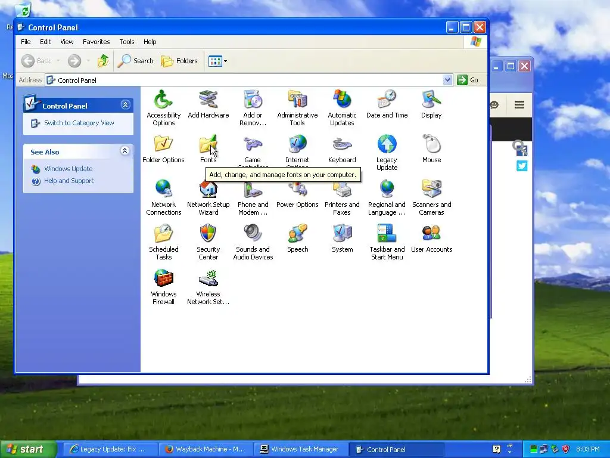The width and height of the screenshot is (610, 458).
Task: Open Sounds and Audio Devices icon
Action: (x=253, y=234)
